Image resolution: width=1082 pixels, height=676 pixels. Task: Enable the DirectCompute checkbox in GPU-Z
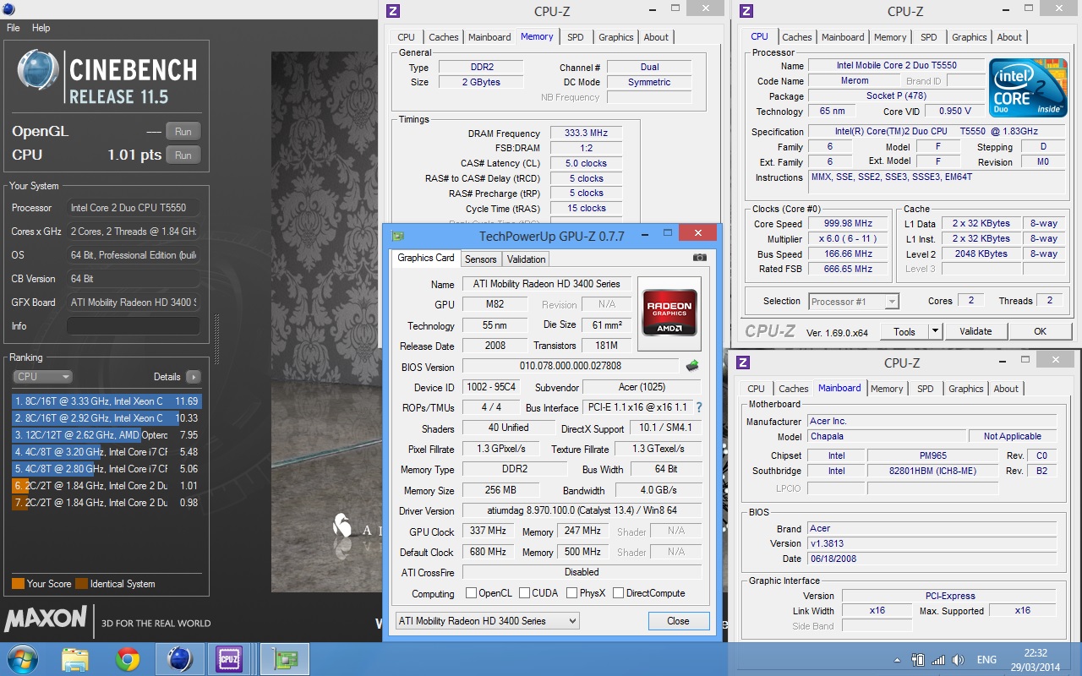pyautogui.click(x=619, y=593)
